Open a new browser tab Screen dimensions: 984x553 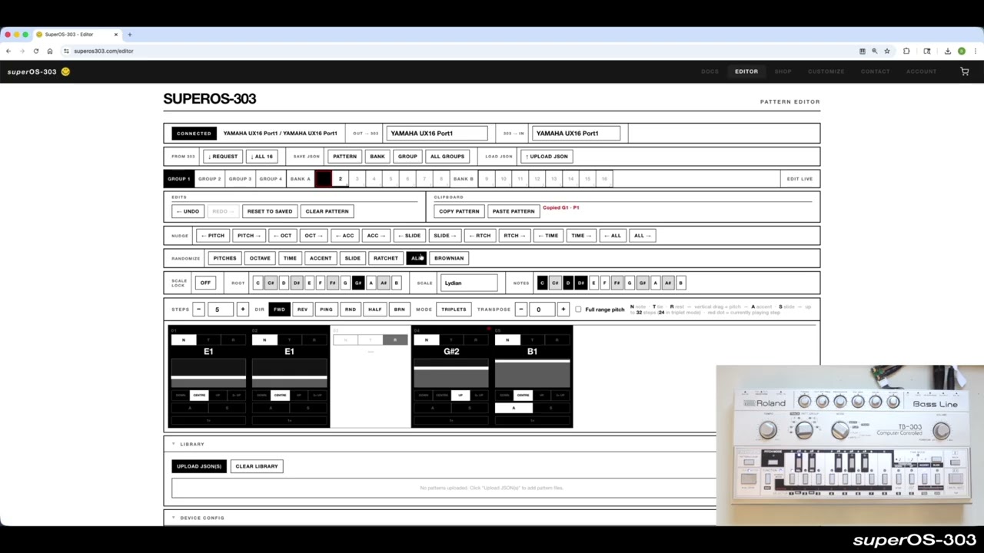pos(130,35)
